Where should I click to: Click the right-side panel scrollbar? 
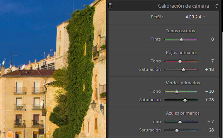tap(222, 85)
